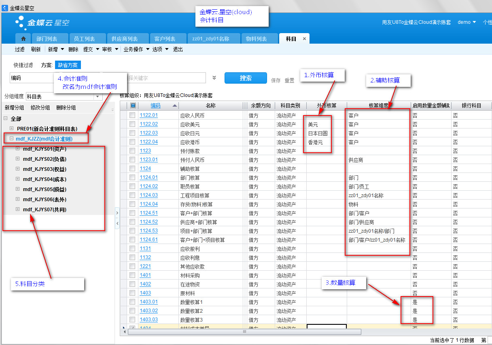Click sort arrow in 编码 column header

tap(175, 106)
